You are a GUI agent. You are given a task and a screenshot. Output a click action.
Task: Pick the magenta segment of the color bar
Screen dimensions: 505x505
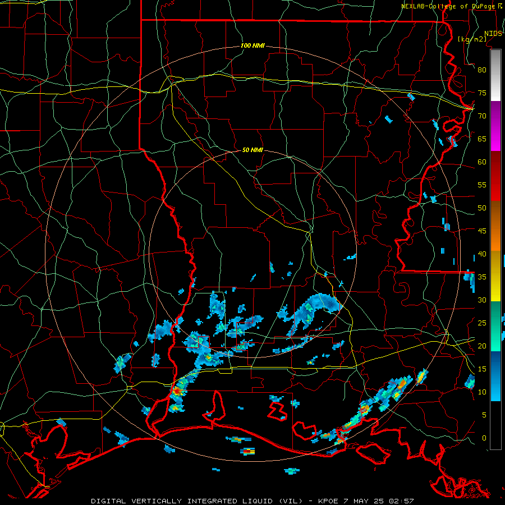click(495, 126)
